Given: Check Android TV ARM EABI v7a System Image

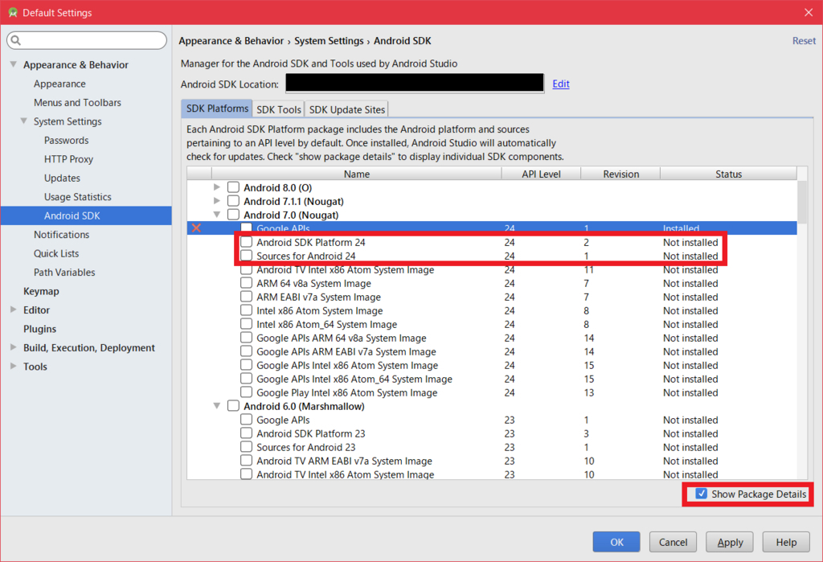Looking at the screenshot, I should (x=246, y=461).
